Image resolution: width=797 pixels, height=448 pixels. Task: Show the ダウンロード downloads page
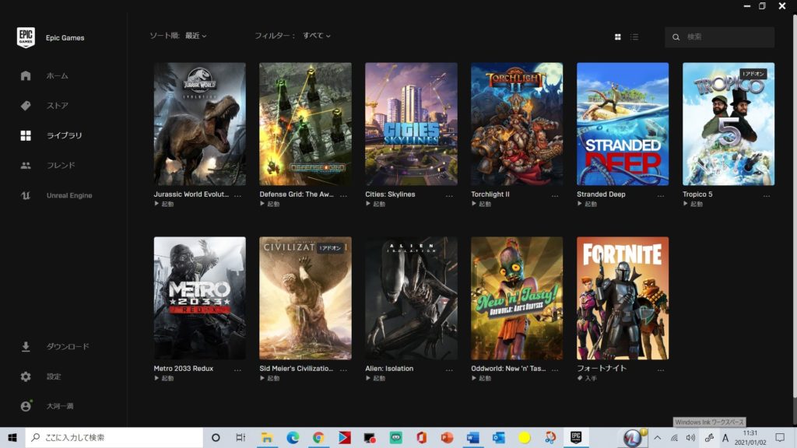click(x=68, y=346)
